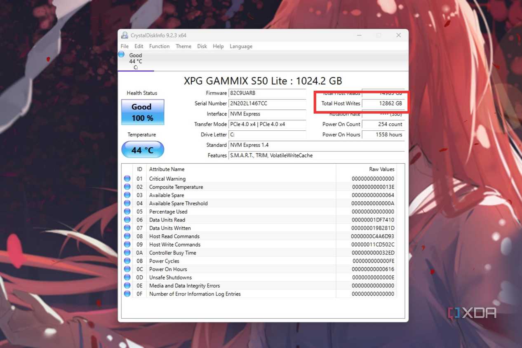522x348 pixels.
Task: Click the status orb for Data Units Written
Action: 127,228
